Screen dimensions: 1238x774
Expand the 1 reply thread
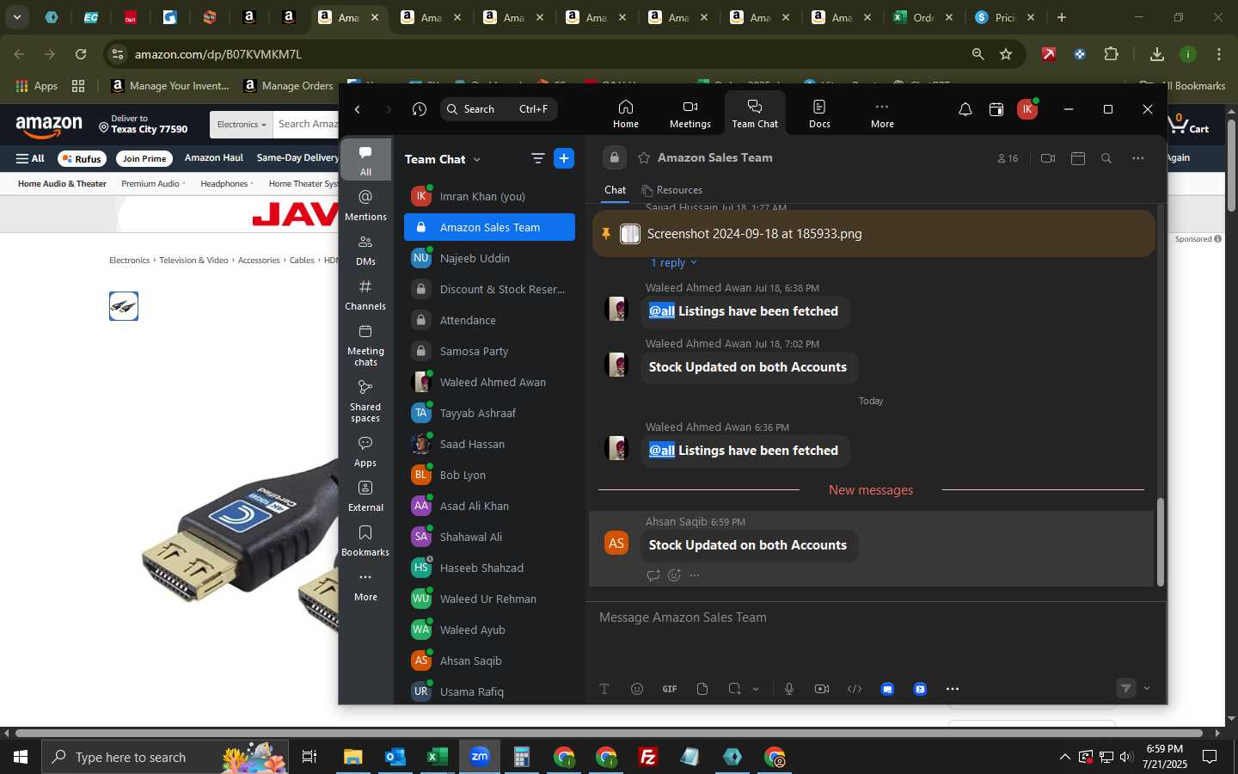point(673,263)
